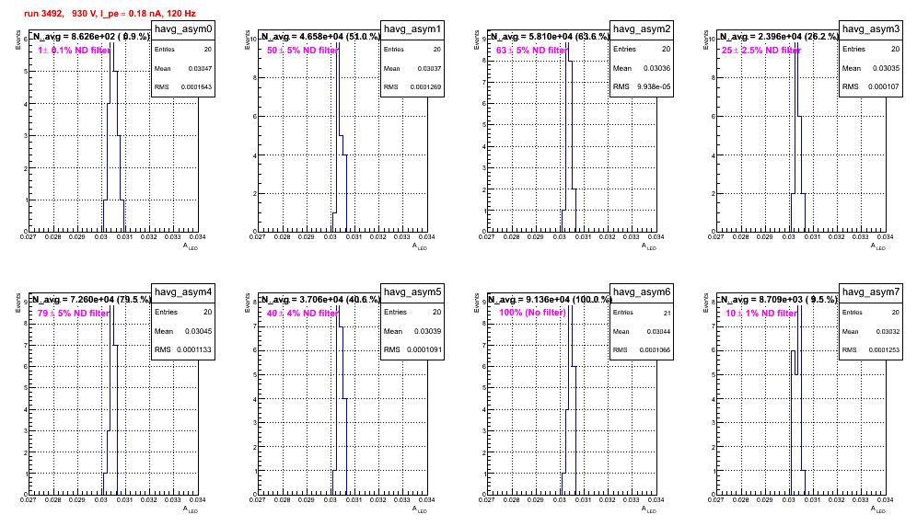Click the Events y-axis label of havg_asym1 plot
The image size is (917, 526).
(x=248, y=40)
